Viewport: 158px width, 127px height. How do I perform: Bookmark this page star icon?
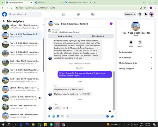[x=145, y=8]
